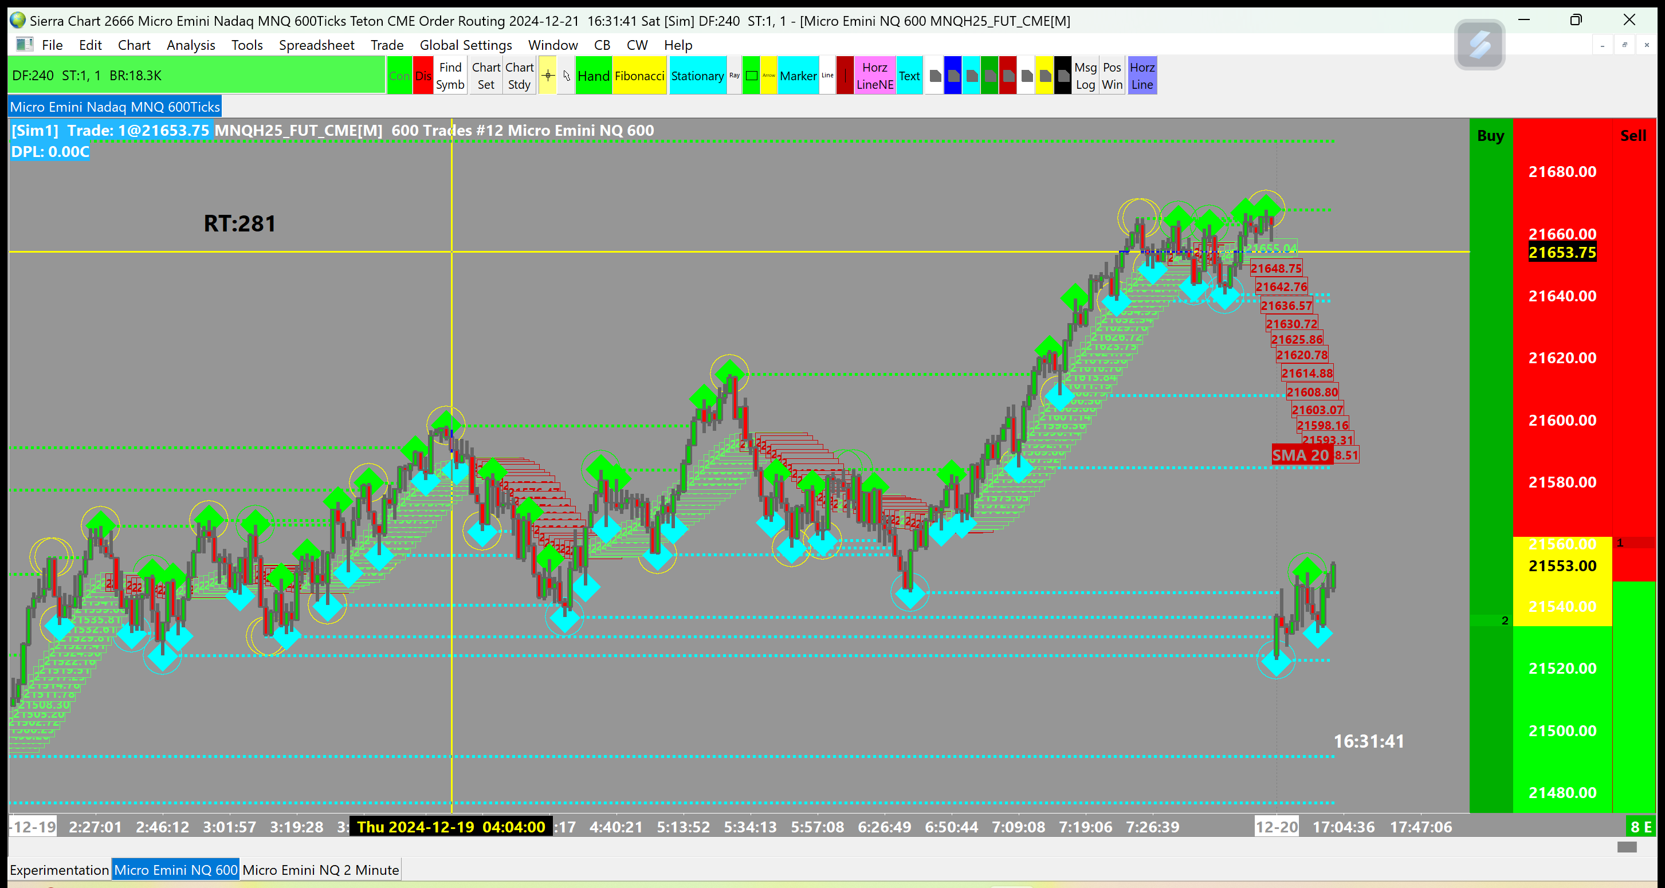Click the Dis disconnect button
This screenshot has height=888, width=1665.
click(x=423, y=76)
